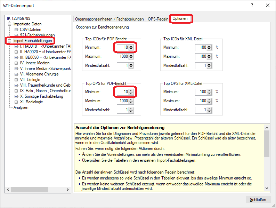This screenshot has width=276, height=208.
Task: Switch to the OPS-Regeln tab
Action: 158,19
